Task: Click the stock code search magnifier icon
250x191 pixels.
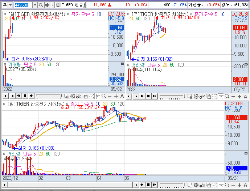Action: click(x=41, y=5)
